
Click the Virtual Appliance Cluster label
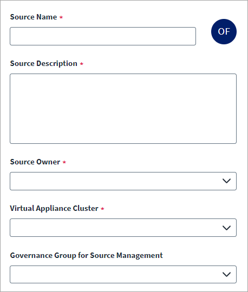point(54,208)
